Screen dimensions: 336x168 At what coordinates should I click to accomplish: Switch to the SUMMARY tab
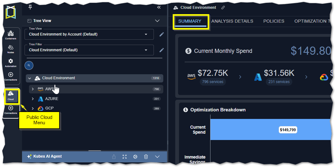tap(190, 21)
